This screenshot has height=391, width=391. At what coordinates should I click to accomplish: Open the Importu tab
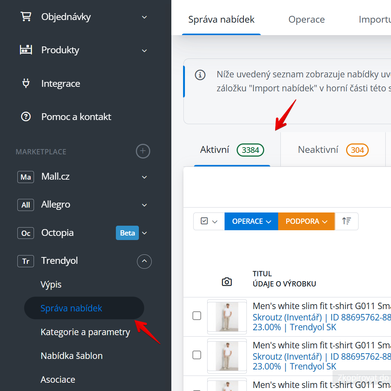(374, 20)
